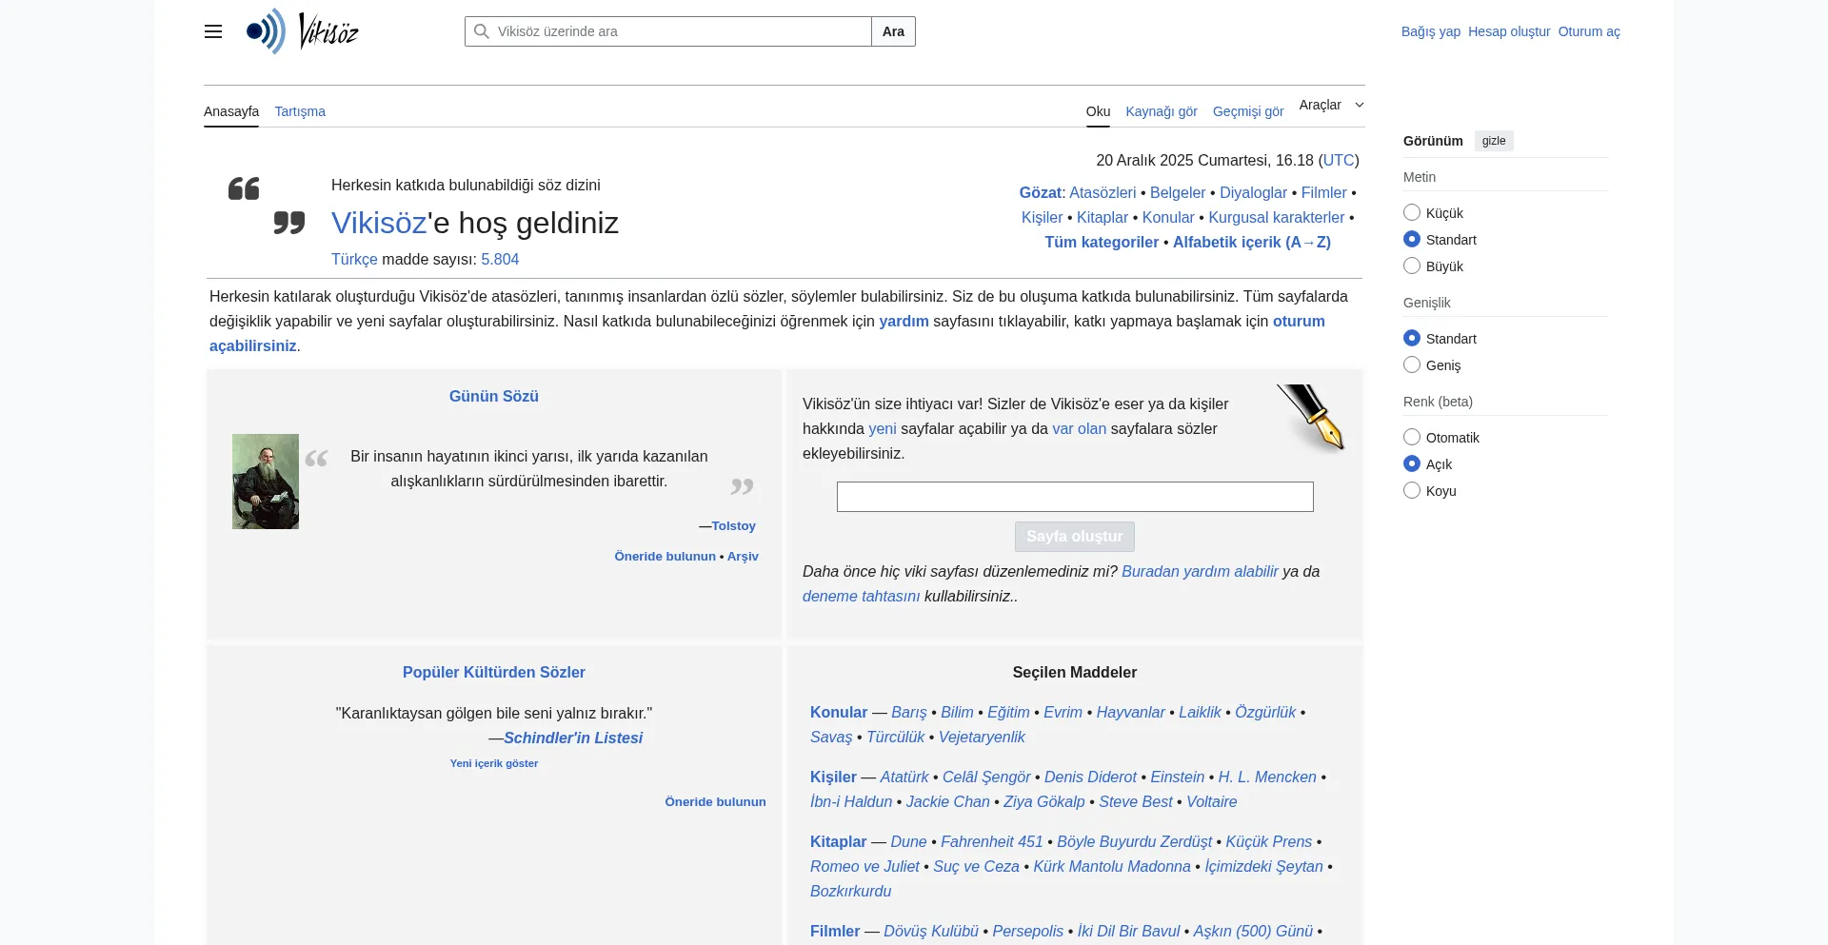Screen dimensions: 1828x945
Task: Switch to the Tartışma tab
Action: [x=300, y=111]
